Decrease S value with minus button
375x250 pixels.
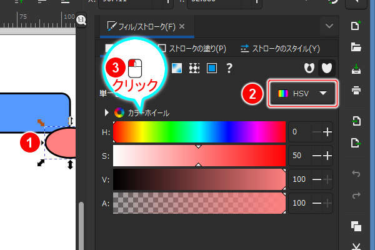(317, 156)
